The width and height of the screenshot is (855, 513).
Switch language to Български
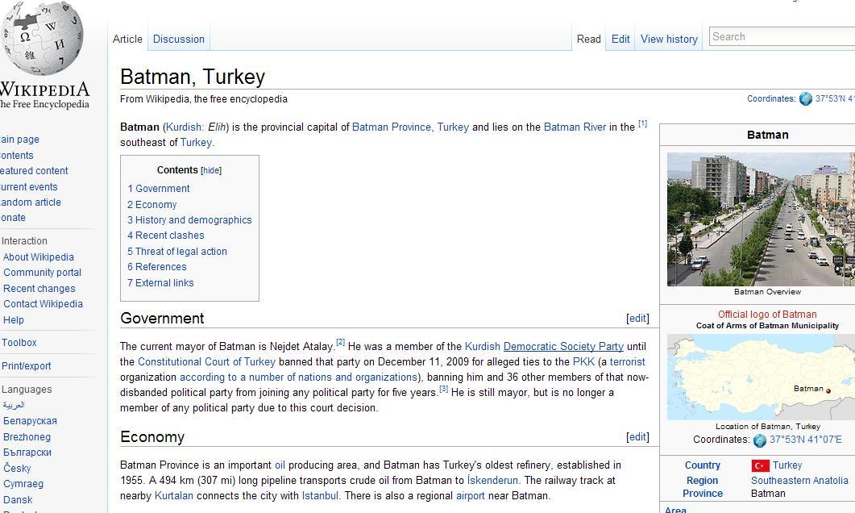coord(27,453)
